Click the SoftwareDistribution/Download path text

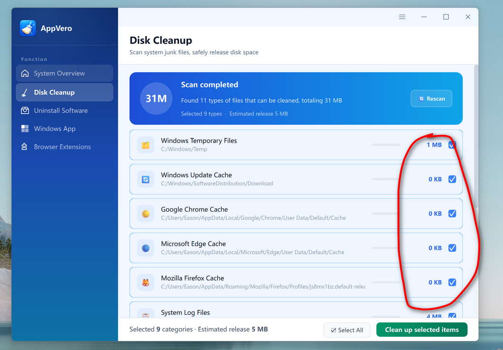click(x=217, y=184)
